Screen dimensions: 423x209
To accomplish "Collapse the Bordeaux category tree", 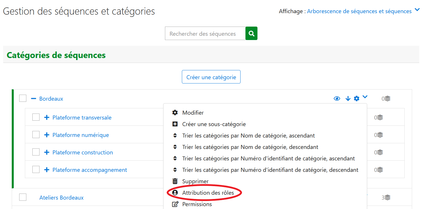I will coord(34,98).
